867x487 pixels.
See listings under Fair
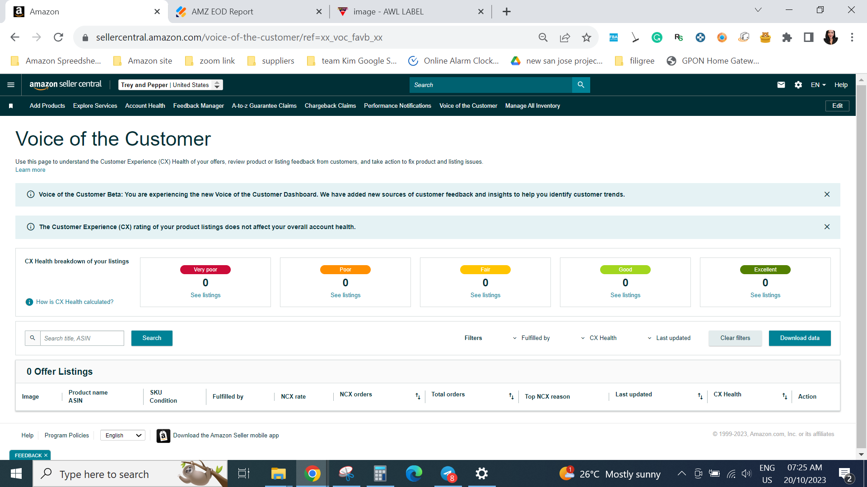pyautogui.click(x=485, y=295)
